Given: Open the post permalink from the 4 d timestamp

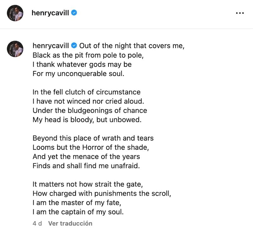Looking at the screenshot, I should (37, 224).
